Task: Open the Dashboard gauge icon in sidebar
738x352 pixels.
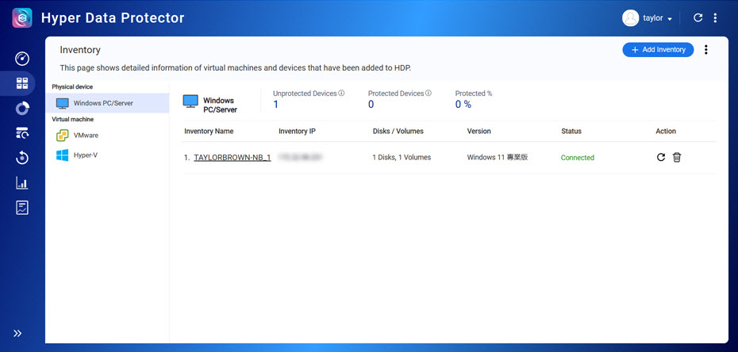Action: pyautogui.click(x=21, y=59)
